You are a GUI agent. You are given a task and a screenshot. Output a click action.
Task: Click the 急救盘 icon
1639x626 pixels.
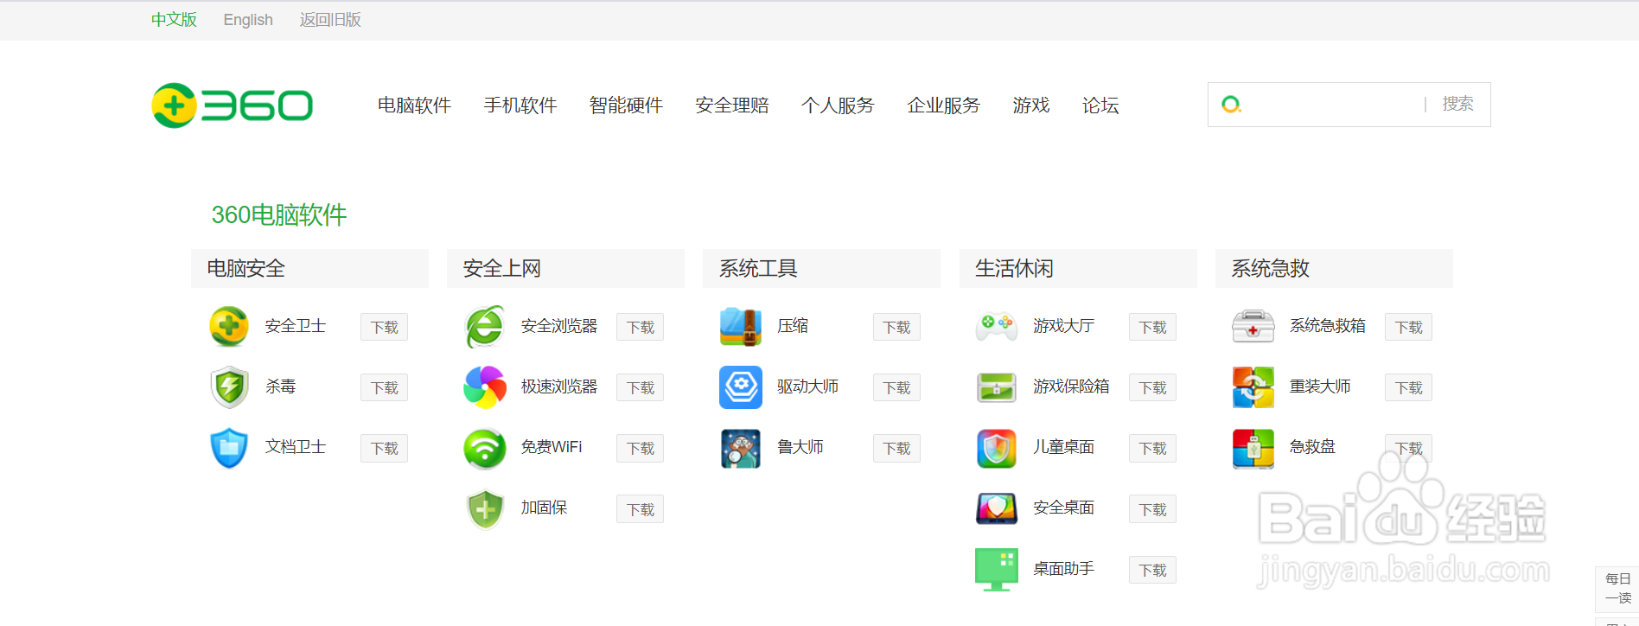(1253, 448)
